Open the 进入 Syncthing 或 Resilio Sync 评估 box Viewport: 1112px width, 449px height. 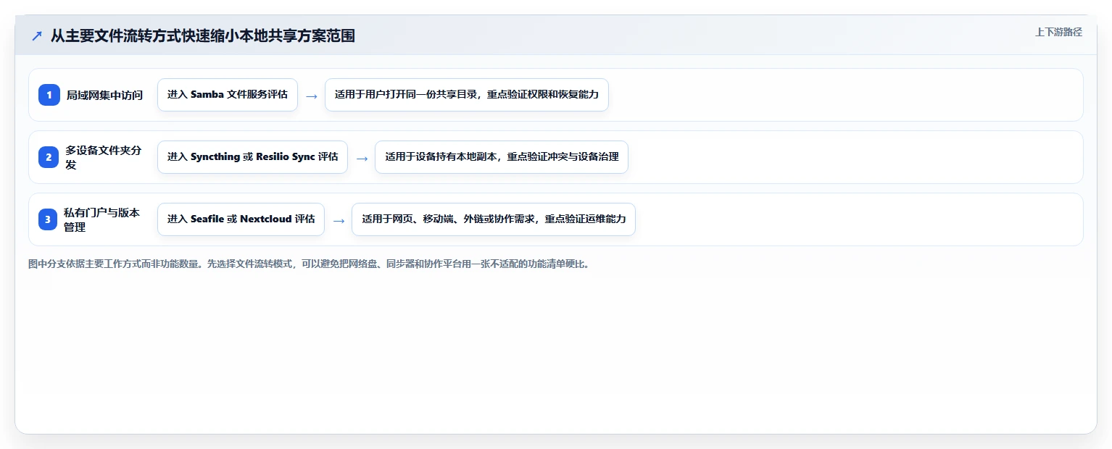(x=252, y=157)
